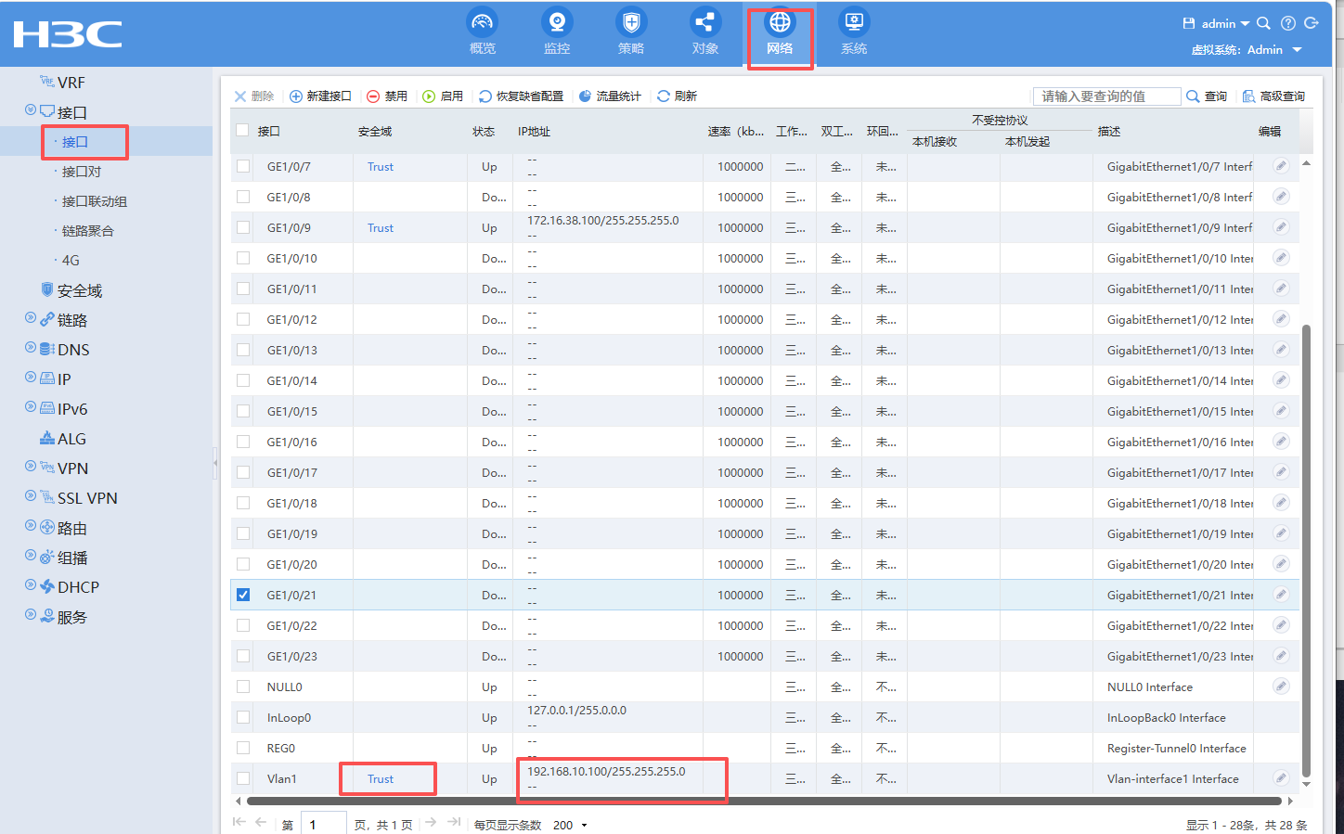Viewport: 1344px width, 834px height.
Task: Go to the first page arrow icon
Action: (239, 822)
